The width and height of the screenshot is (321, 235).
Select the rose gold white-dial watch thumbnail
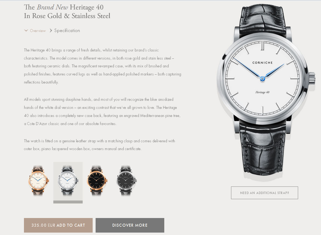click(39, 181)
